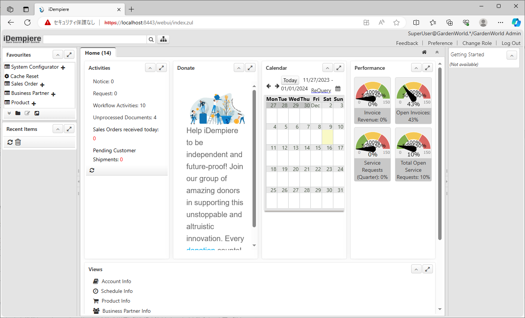This screenshot has width=525, height=318.
Task: Click Log Out link
Action: tap(511, 43)
